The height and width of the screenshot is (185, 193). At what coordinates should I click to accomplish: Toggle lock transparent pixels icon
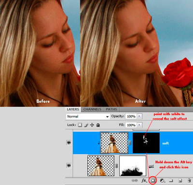pyautogui.click(x=80, y=125)
